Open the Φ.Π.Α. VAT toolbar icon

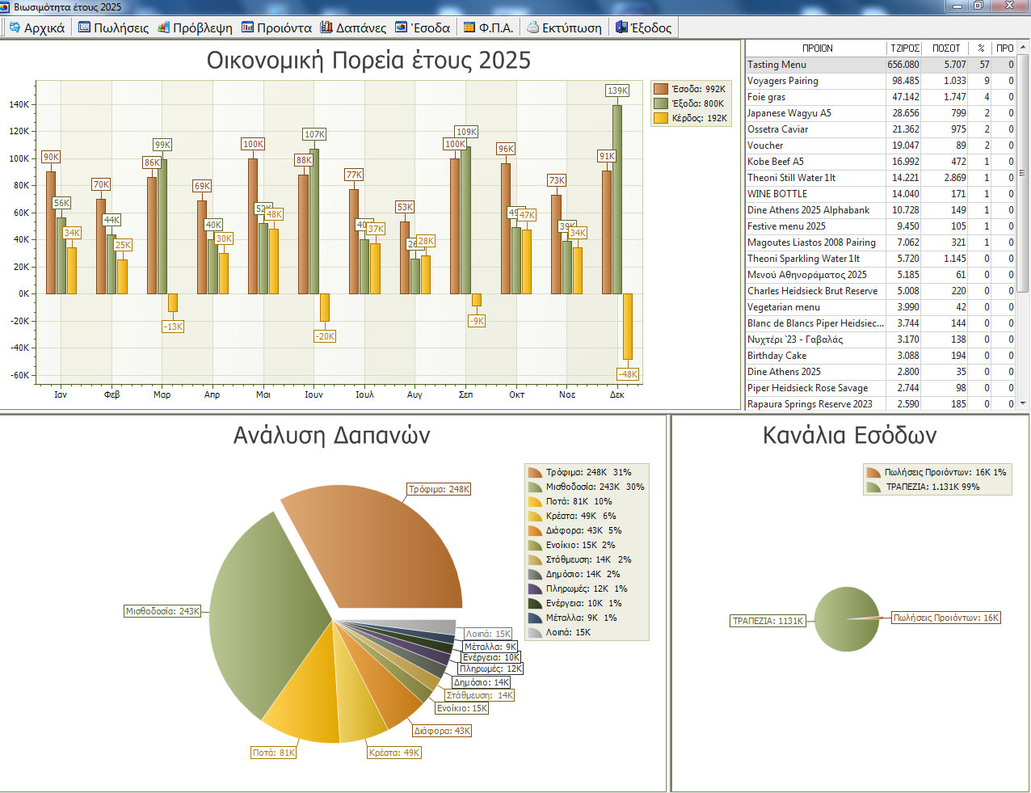coord(469,27)
